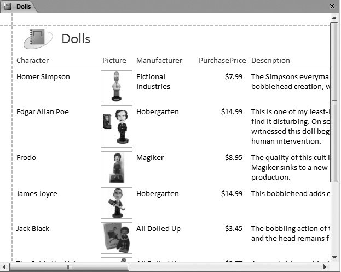The height and width of the screenshot is (272, 341).
Task: Select the Frodo doll picture
Action: pyautogui.click(x=116, y=167)
